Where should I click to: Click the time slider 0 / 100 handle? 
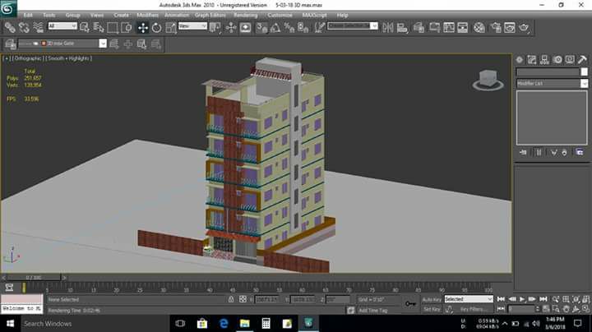34,278
